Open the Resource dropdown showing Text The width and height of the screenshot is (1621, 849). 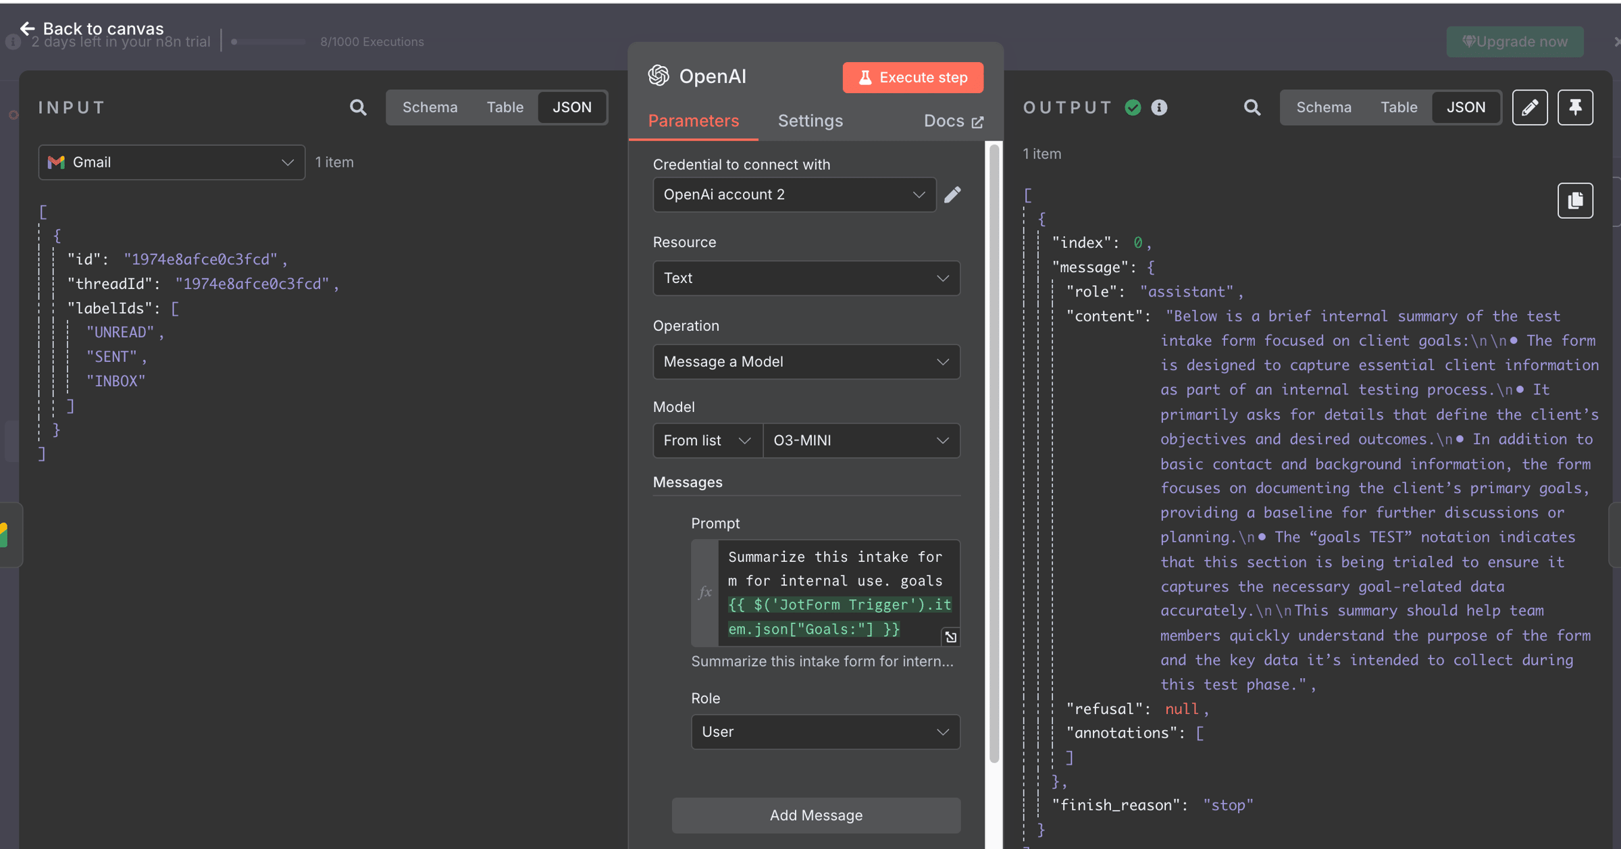(806, 278)
